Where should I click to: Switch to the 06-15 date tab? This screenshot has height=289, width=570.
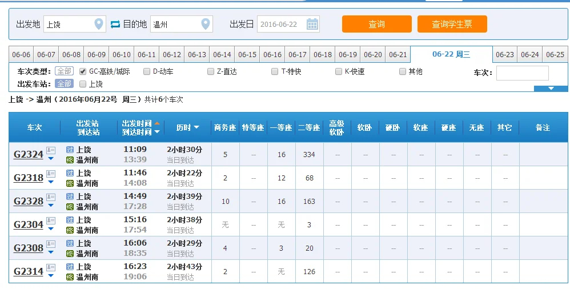247,54
